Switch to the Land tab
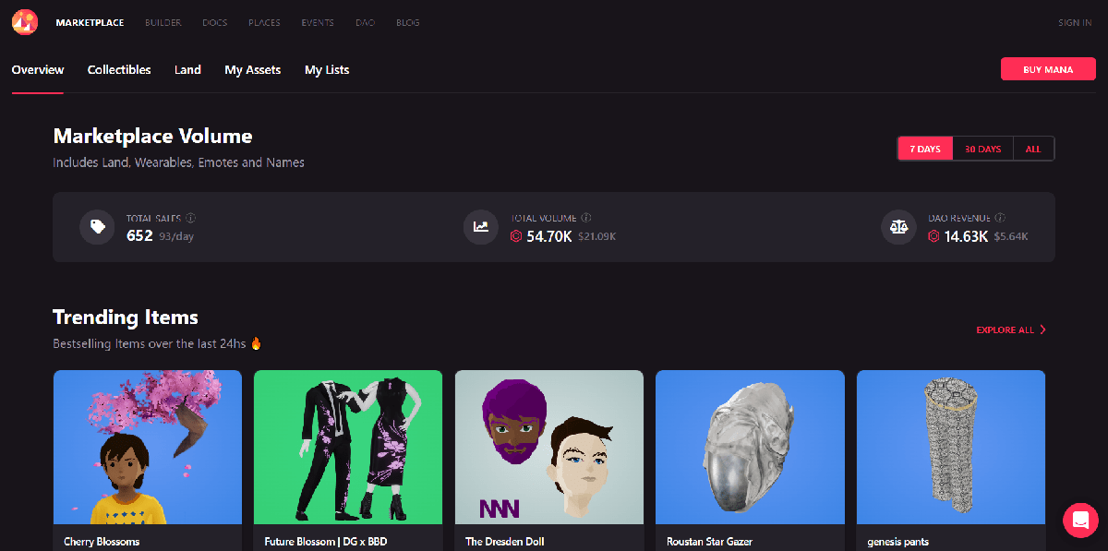This screenshot has height=551, width=1108. coord(187,70)
